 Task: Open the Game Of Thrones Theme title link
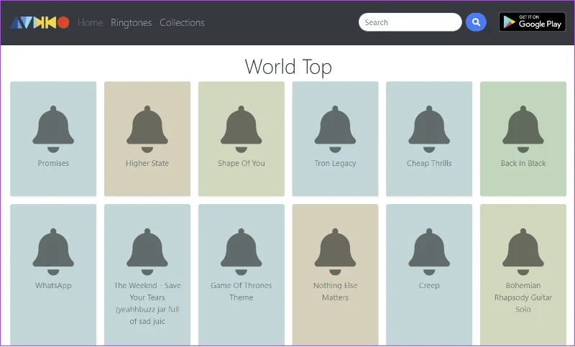click(241, 291)
